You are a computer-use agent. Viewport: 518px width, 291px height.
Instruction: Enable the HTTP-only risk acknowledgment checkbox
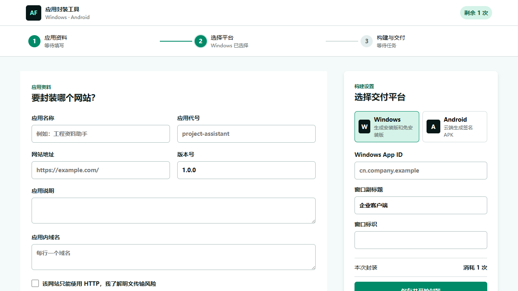tap(35, 283)
